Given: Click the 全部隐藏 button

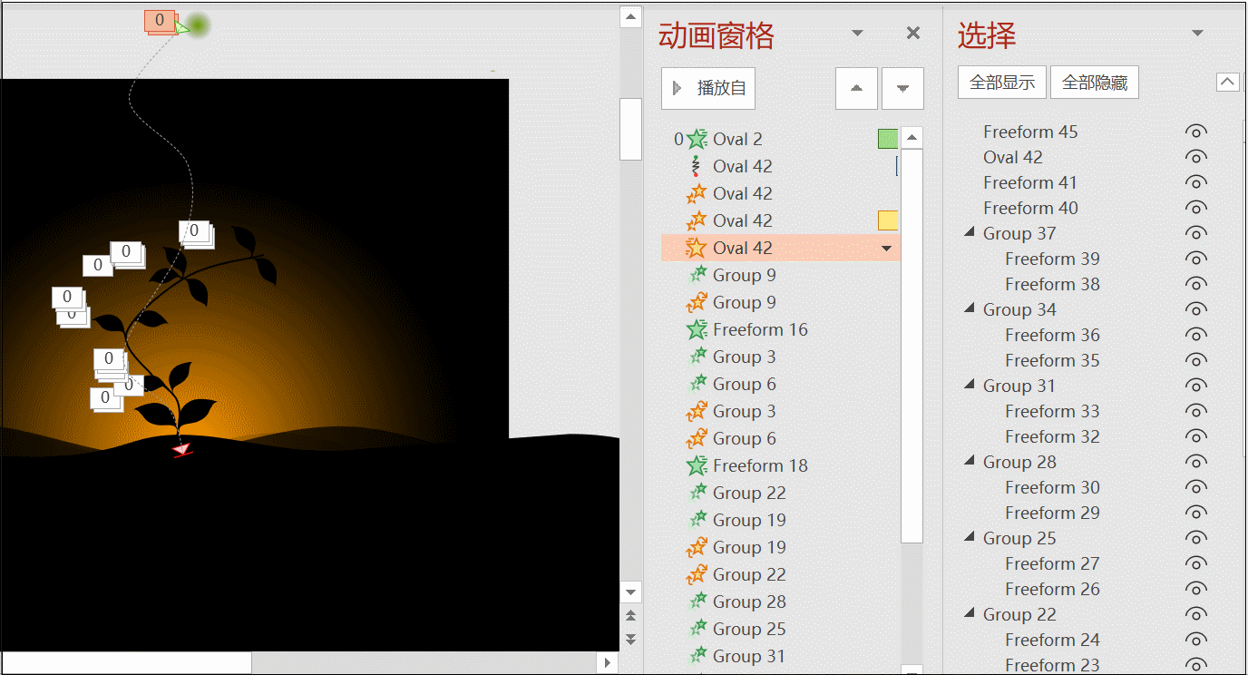Looking at the screenshot, I should 1095,83.
